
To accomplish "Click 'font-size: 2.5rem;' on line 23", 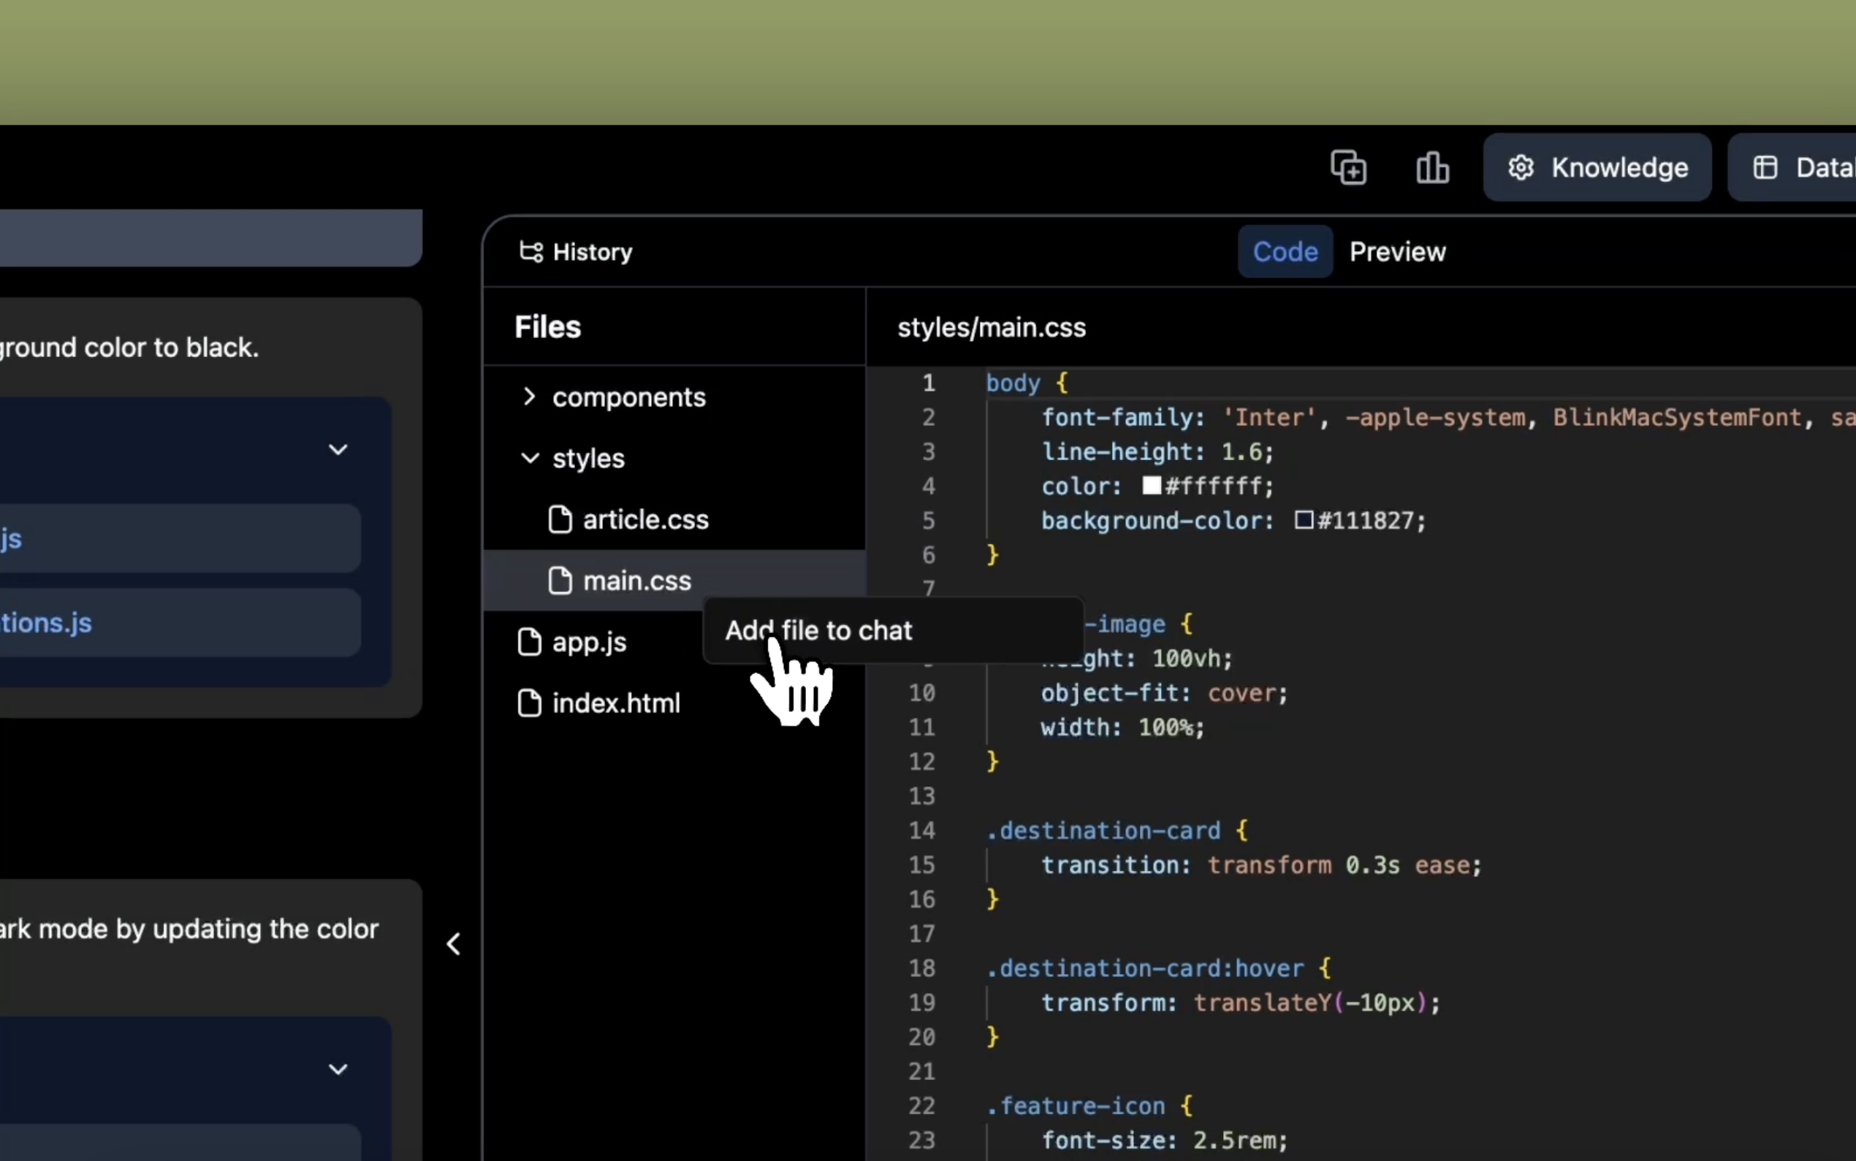I will (x=1165, y=1141).
